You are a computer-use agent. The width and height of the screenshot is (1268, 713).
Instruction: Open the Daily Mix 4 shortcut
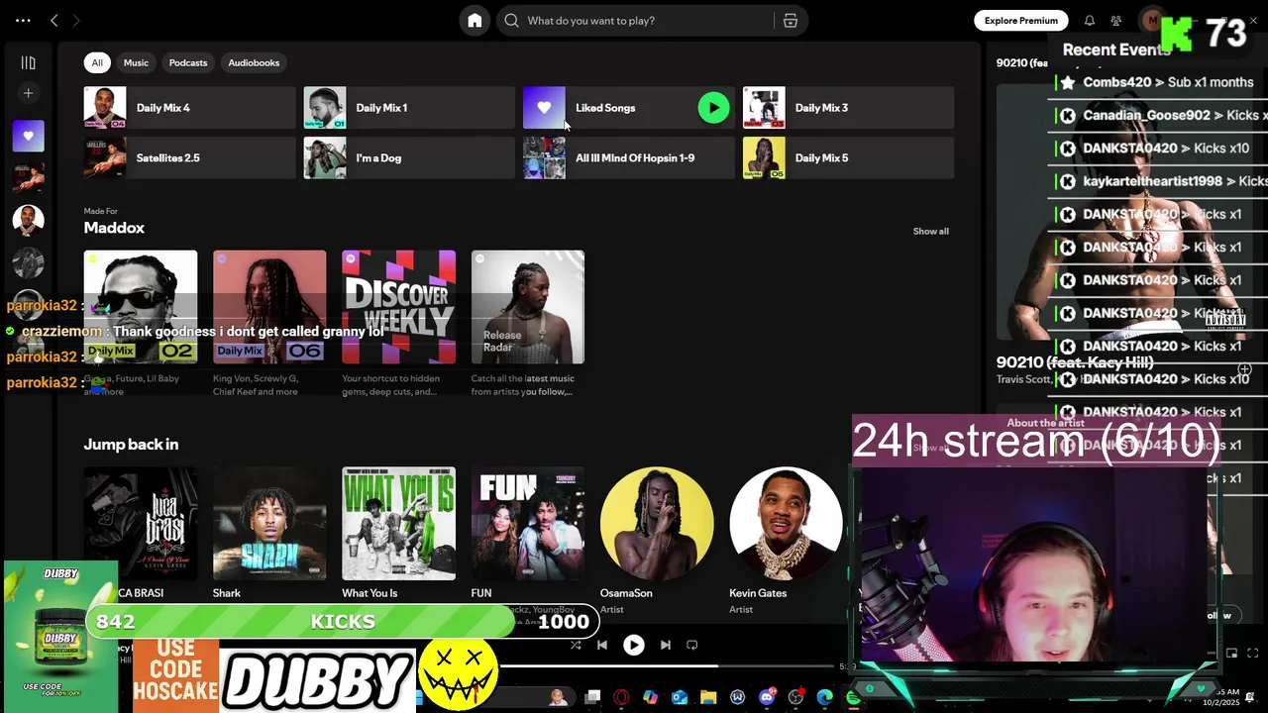[x=189, y=108]
